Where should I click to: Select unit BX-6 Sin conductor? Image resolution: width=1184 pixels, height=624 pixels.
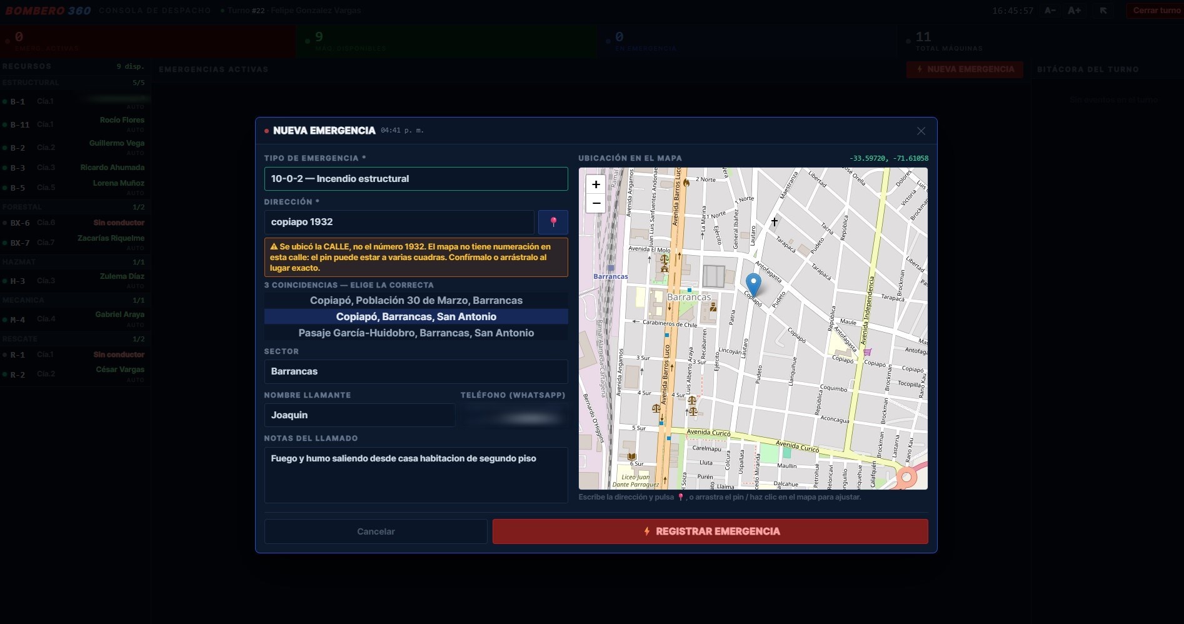(x=75, y=223)
